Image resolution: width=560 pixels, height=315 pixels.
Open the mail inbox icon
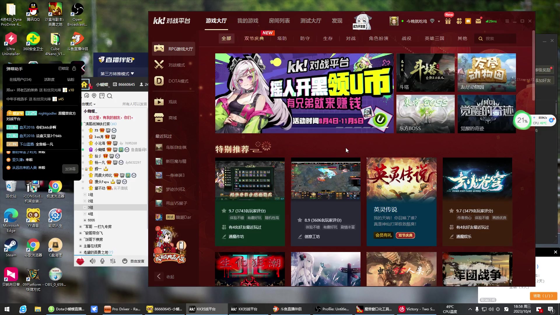coord(478,21)
